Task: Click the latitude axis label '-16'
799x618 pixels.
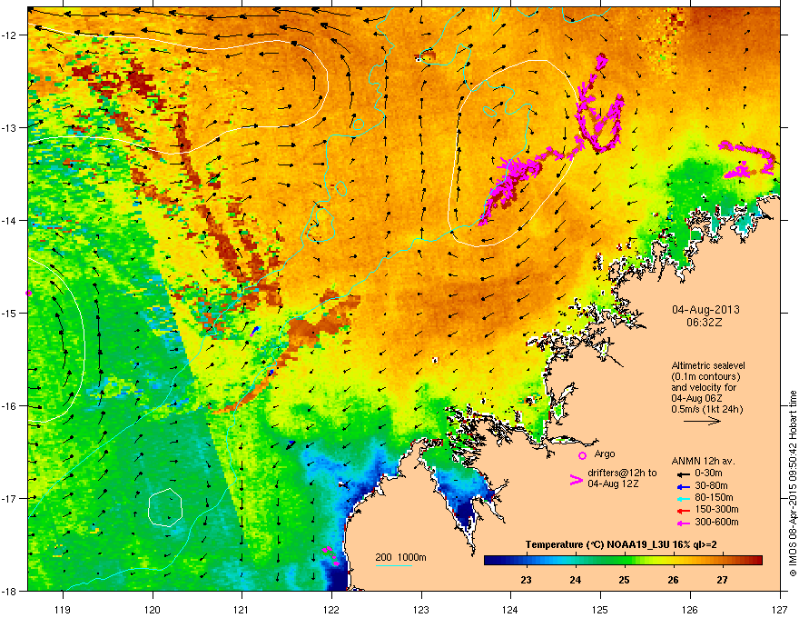Action: (10, 406)
